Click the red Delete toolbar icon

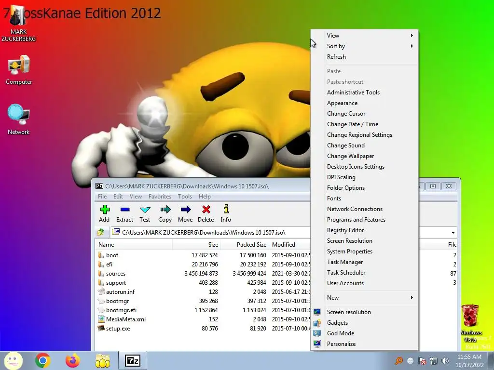[x=206, y=213]
